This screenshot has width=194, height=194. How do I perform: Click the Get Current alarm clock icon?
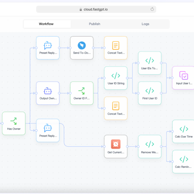tap(116, 144)
